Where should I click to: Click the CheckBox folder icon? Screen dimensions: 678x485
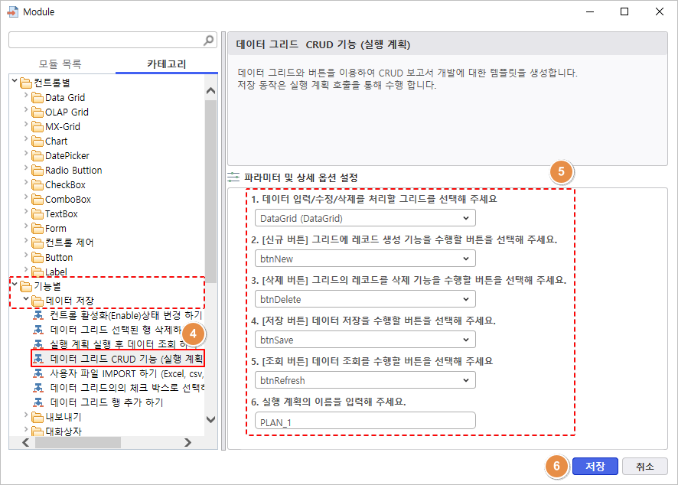coord(37,184)
